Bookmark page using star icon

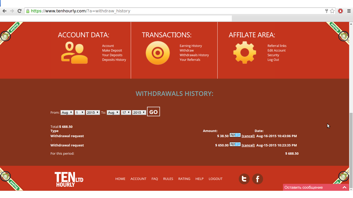332,11
